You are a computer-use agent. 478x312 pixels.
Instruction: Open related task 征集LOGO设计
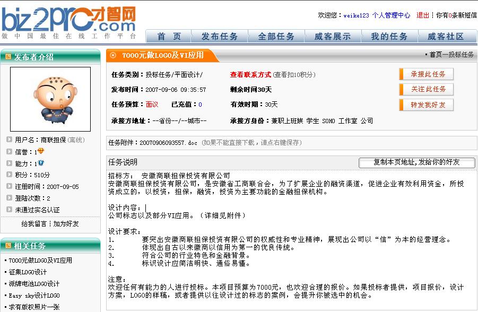[28, 272]
